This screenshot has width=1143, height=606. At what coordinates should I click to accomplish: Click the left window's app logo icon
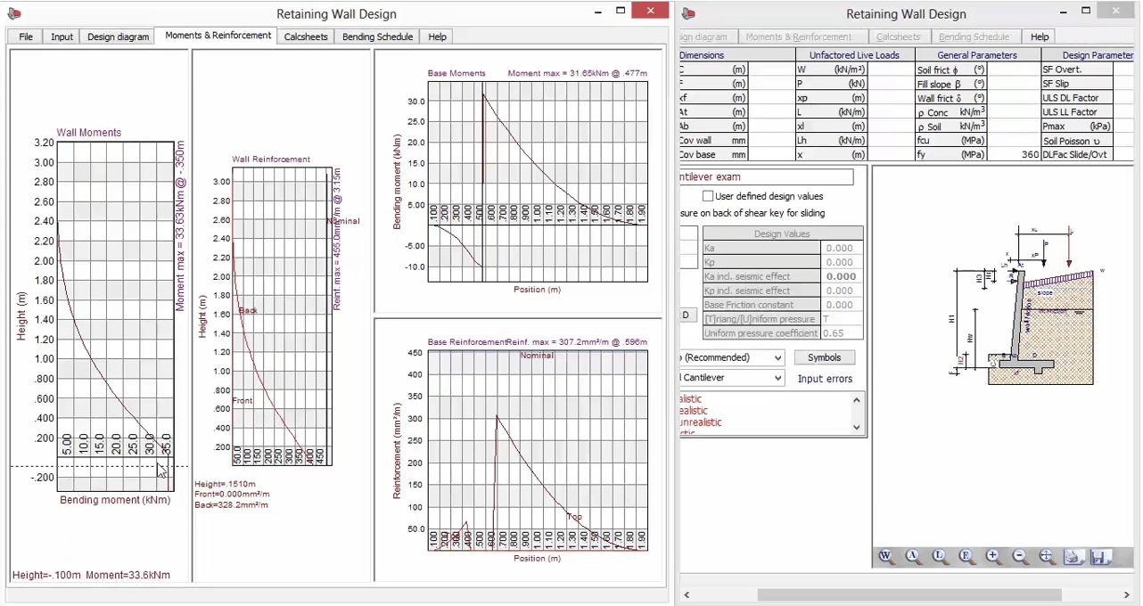point(13,13)
